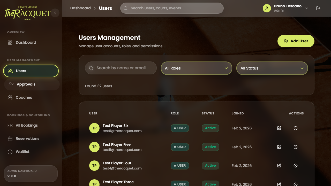
Task: Click the Coaches people icon
Action: pos(10,97)
